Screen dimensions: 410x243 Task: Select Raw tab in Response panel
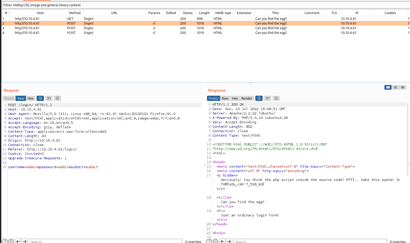[x=225, y=98]
